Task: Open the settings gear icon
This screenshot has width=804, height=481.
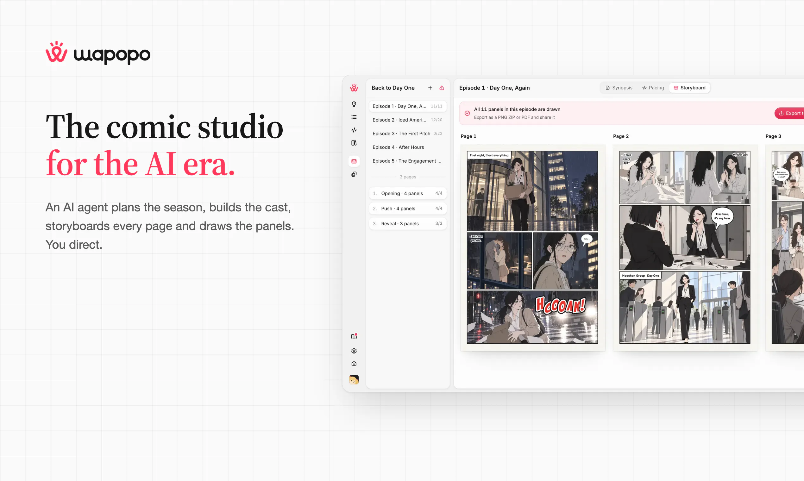Action: click(354, 351)
